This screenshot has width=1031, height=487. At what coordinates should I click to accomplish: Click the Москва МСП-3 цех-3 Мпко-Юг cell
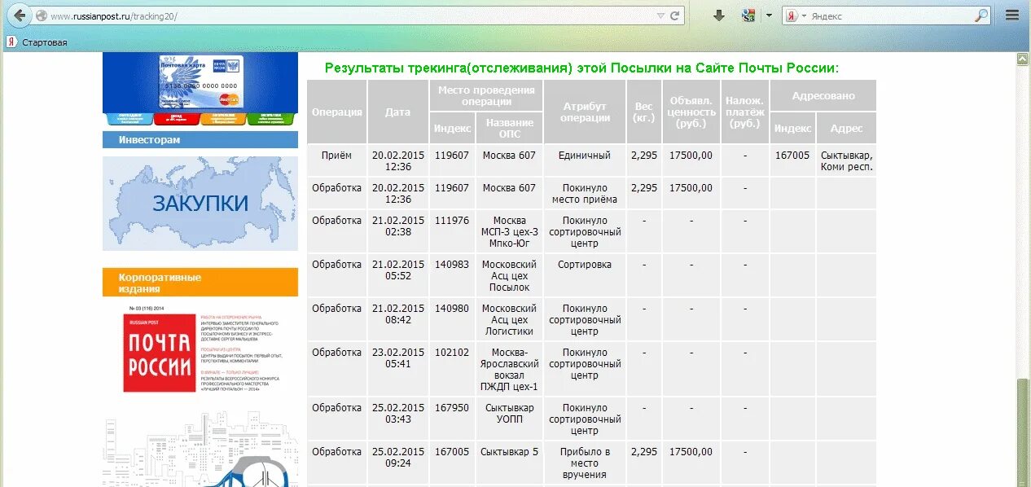coord(509,231)
